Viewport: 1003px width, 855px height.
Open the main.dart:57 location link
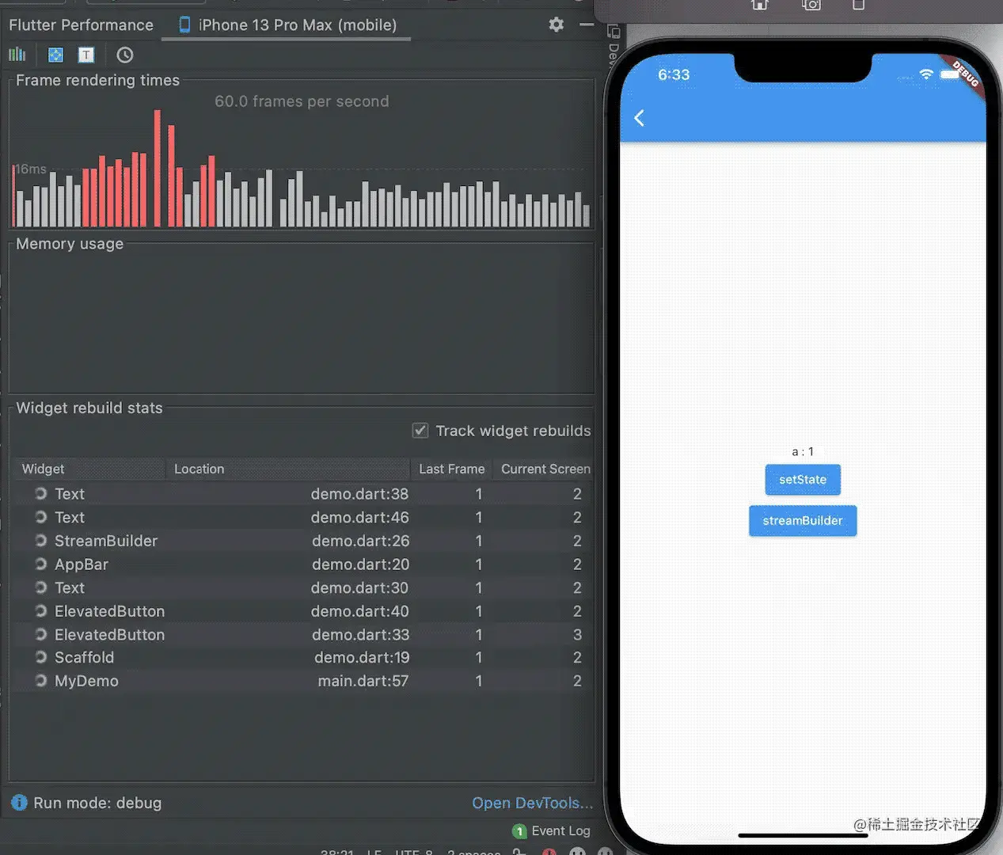pos(363,681)
